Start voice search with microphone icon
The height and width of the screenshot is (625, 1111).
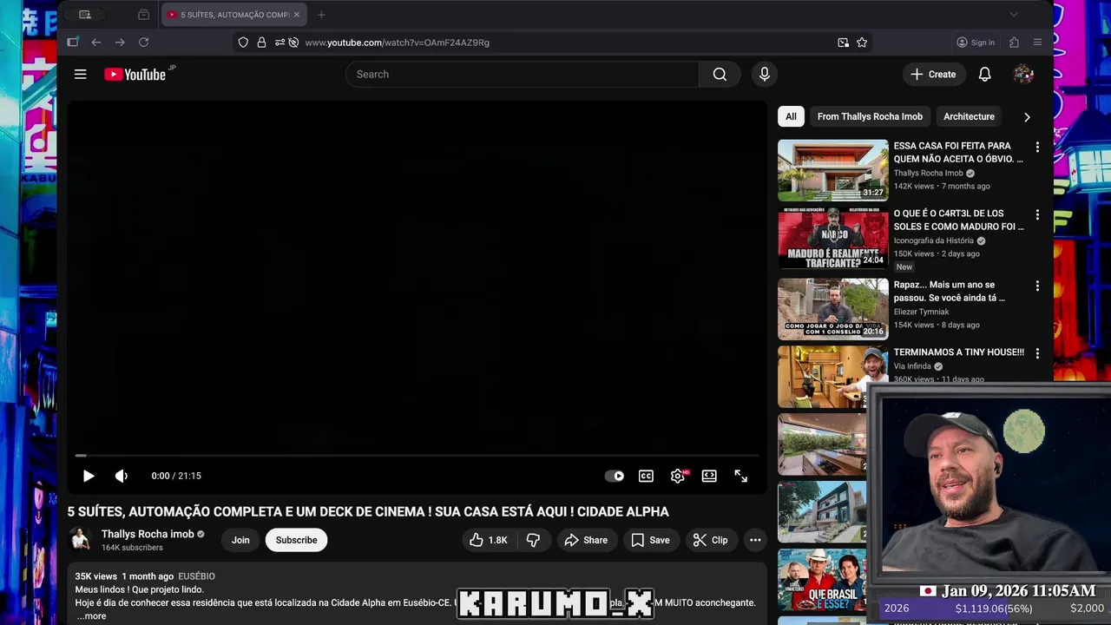[x=765, y=75]
